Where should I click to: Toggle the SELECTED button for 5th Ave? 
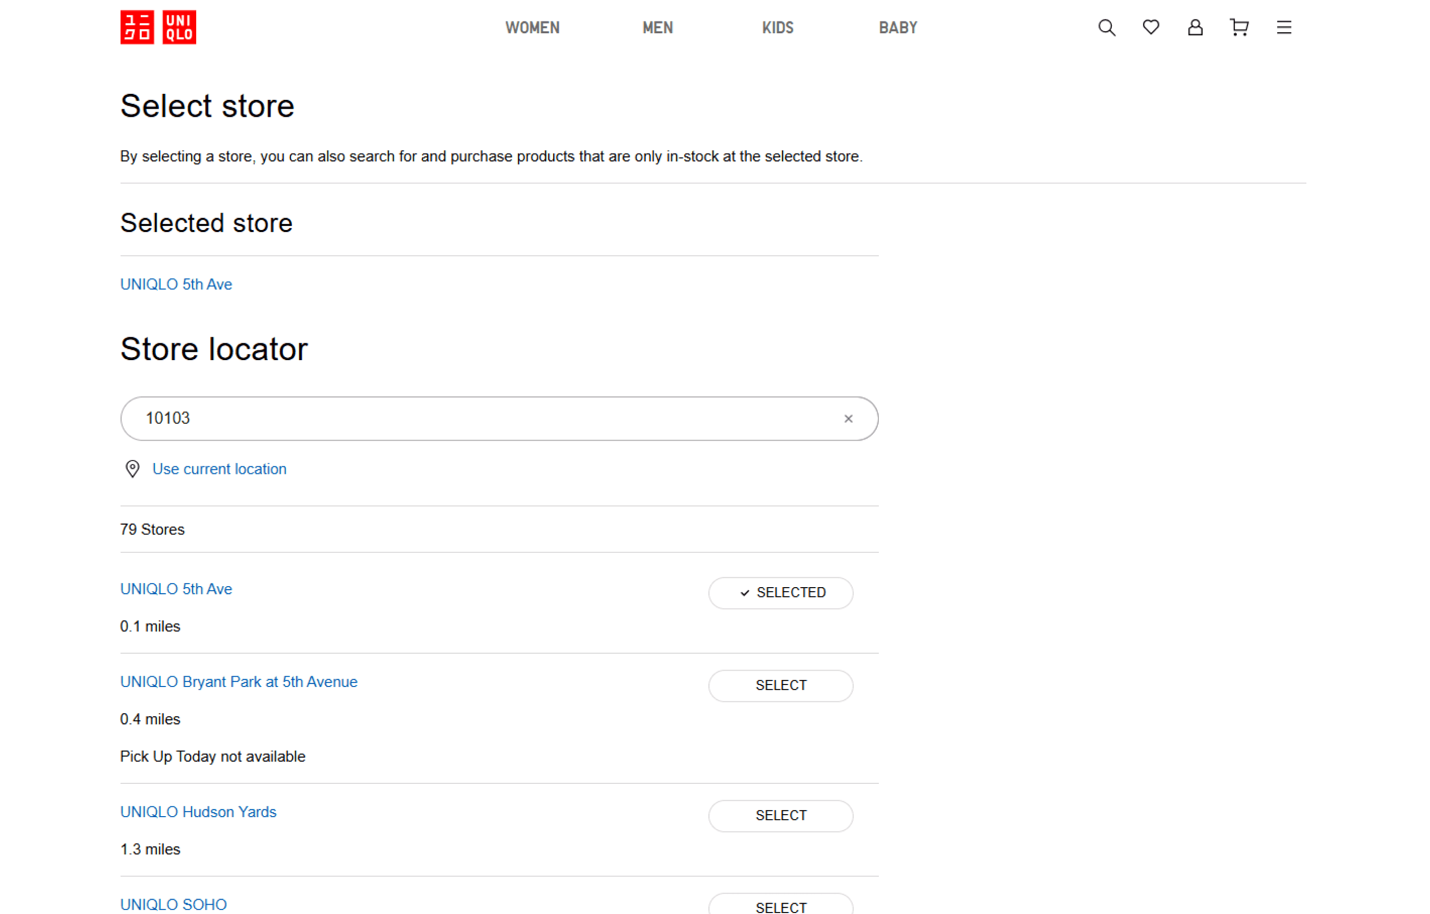(x=781, y=593)
